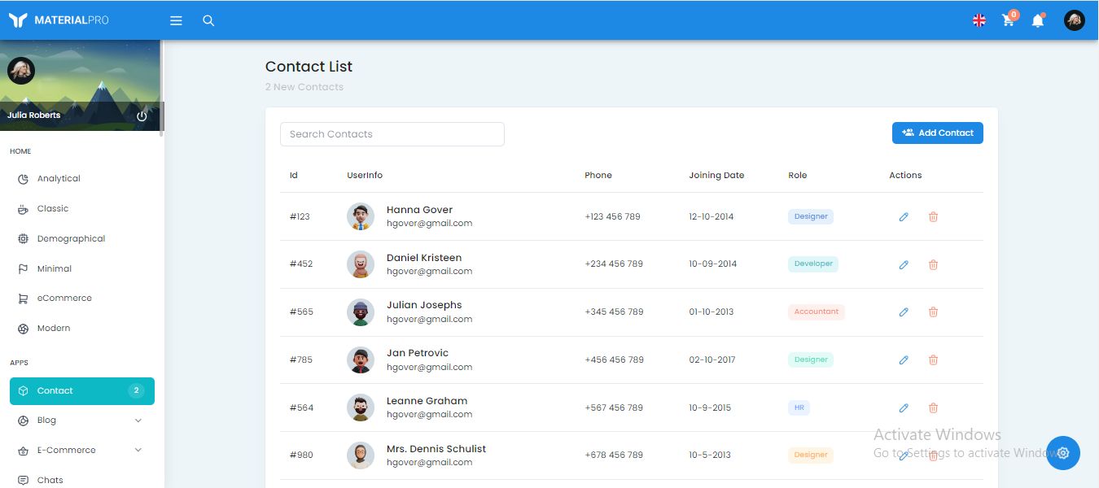Expand the E-Commerce submenu chevron
The image size is (1099, 488).
(x=138, y=451)
